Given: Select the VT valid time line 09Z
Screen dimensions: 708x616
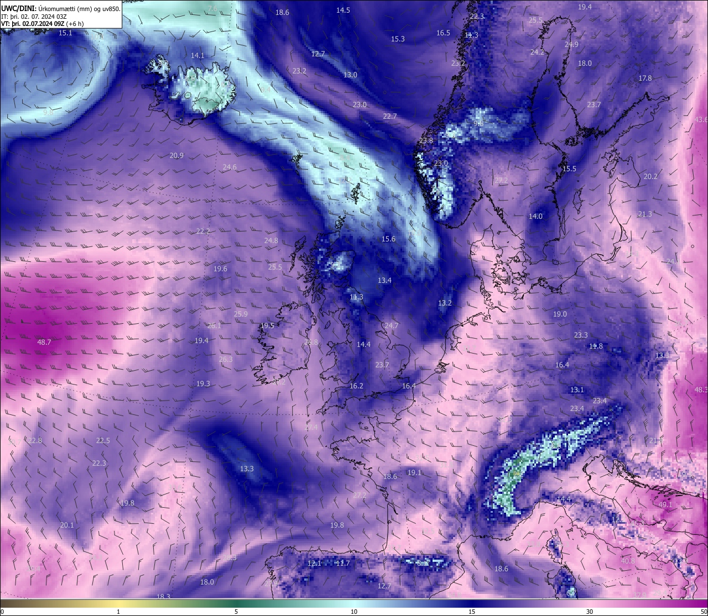Looking at the screenshot, I should pyautogui.click(x=42, y=24).
